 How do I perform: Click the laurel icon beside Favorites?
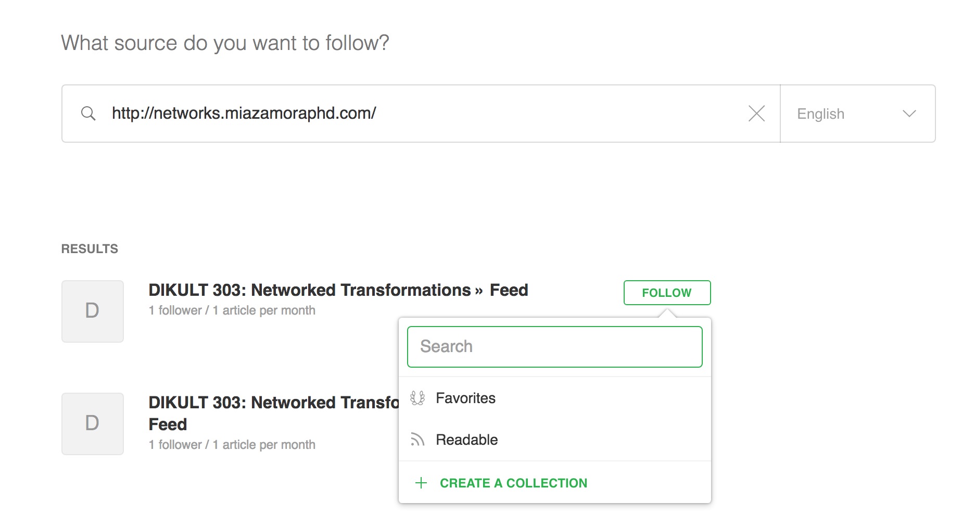(x=417, y=398)
